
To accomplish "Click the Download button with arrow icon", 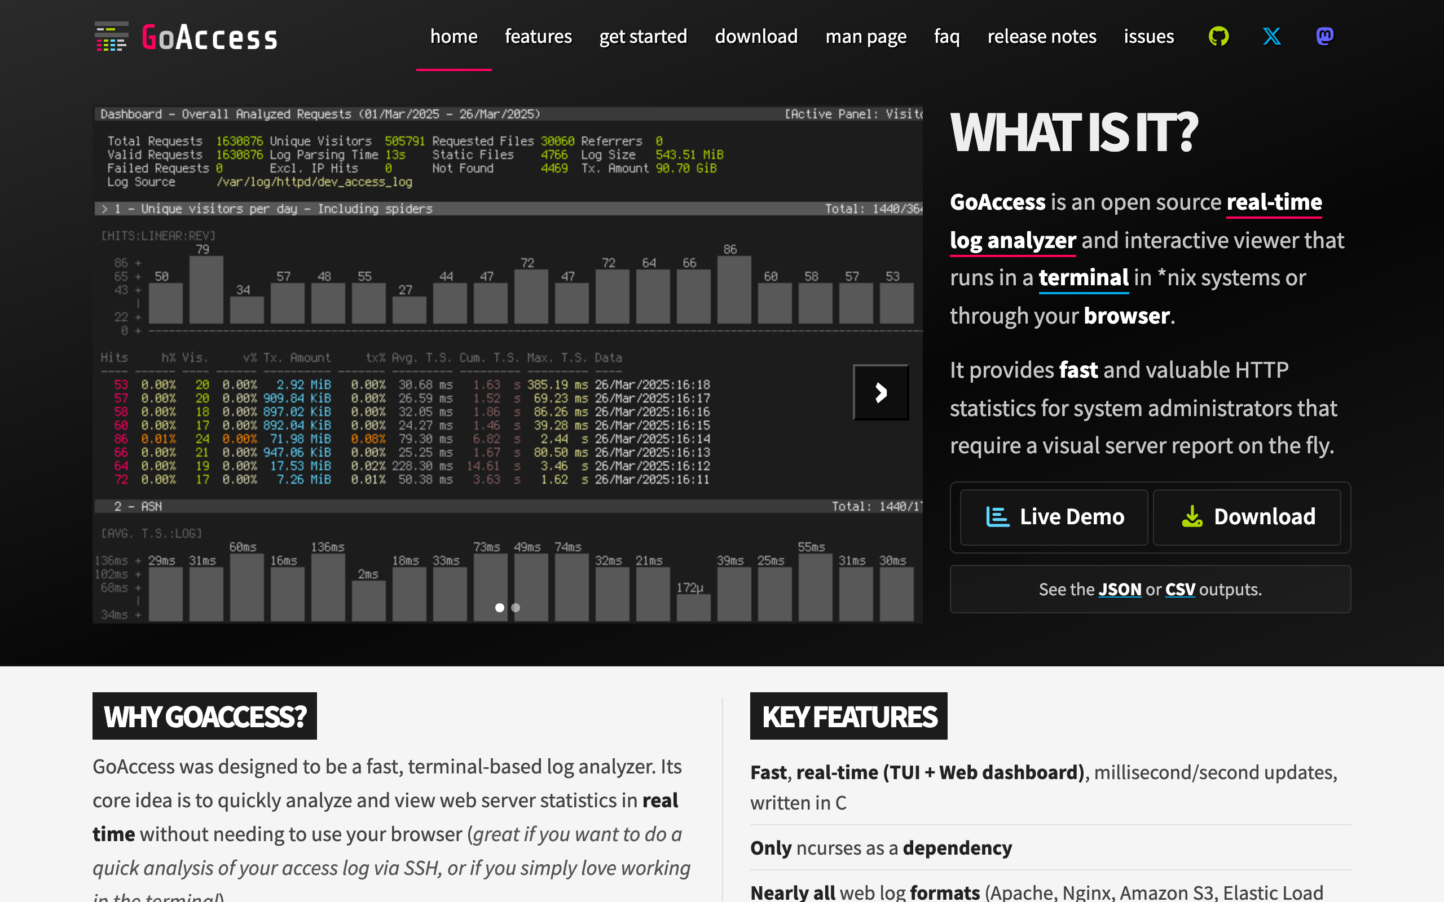I will [1247, 516].
